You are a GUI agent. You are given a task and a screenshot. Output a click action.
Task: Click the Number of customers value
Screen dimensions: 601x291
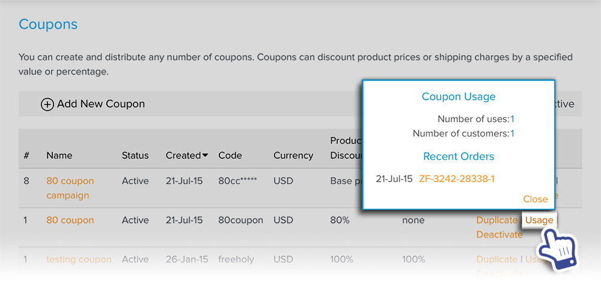(x=513, y=133)
